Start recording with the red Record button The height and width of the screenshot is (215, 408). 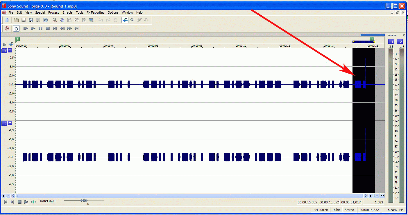[7, 28]
